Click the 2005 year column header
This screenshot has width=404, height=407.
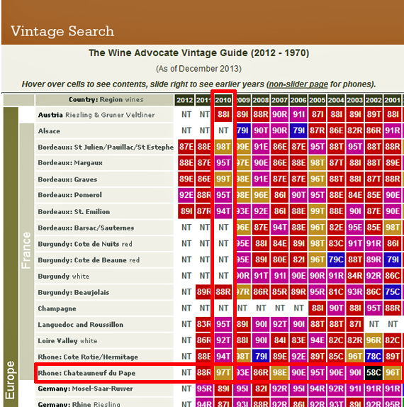coord(317,100)
